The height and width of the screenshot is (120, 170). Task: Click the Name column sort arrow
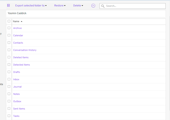(22, 21)
